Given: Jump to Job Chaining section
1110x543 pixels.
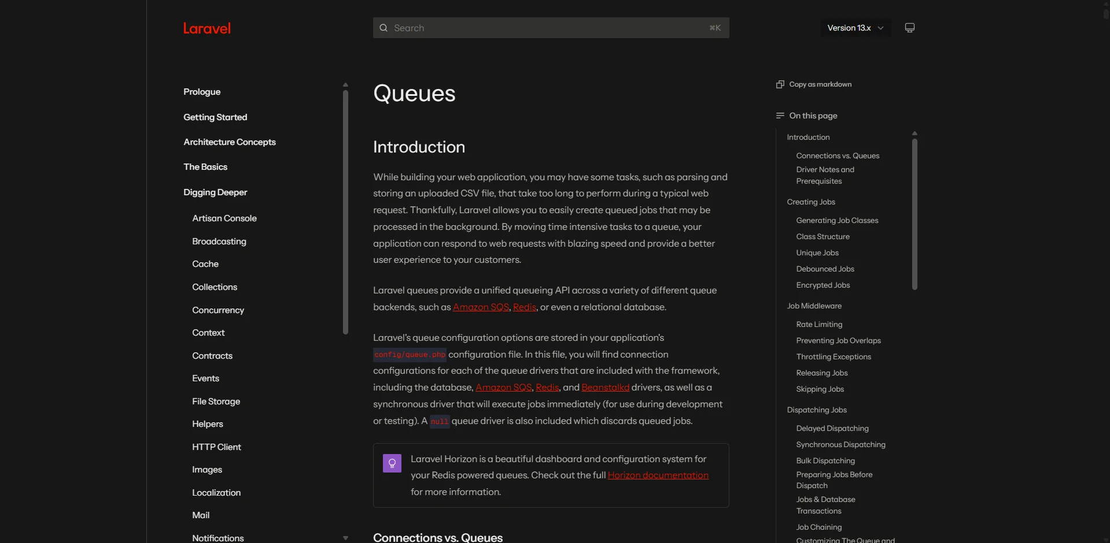Looking at the screenshot, I should (x=818, y=527).
